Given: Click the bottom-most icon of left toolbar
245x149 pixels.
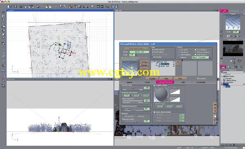Looking at the screenshot, I should coord(3,86).
